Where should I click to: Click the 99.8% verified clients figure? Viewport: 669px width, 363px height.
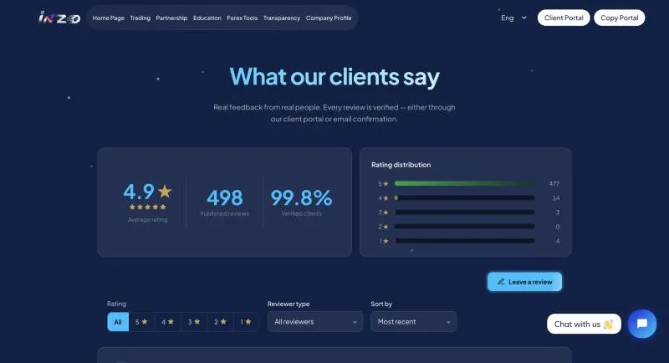301,197
